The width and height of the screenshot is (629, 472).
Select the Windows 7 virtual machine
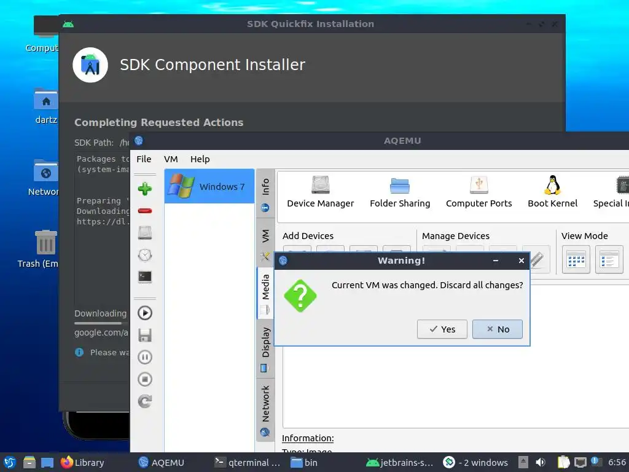pyautogui.click(x=209, y=186)
